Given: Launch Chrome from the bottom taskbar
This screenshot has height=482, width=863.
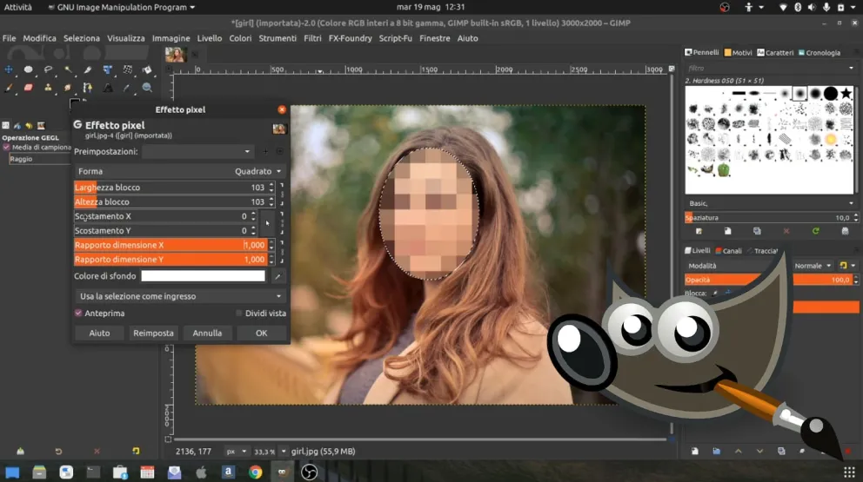Looking at the screenshot, I should coord(256,472).
